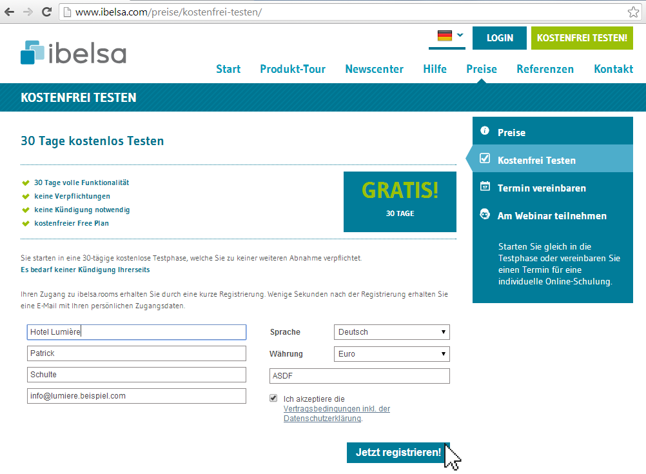Open the Sprache dropdown

click(391, 332)
